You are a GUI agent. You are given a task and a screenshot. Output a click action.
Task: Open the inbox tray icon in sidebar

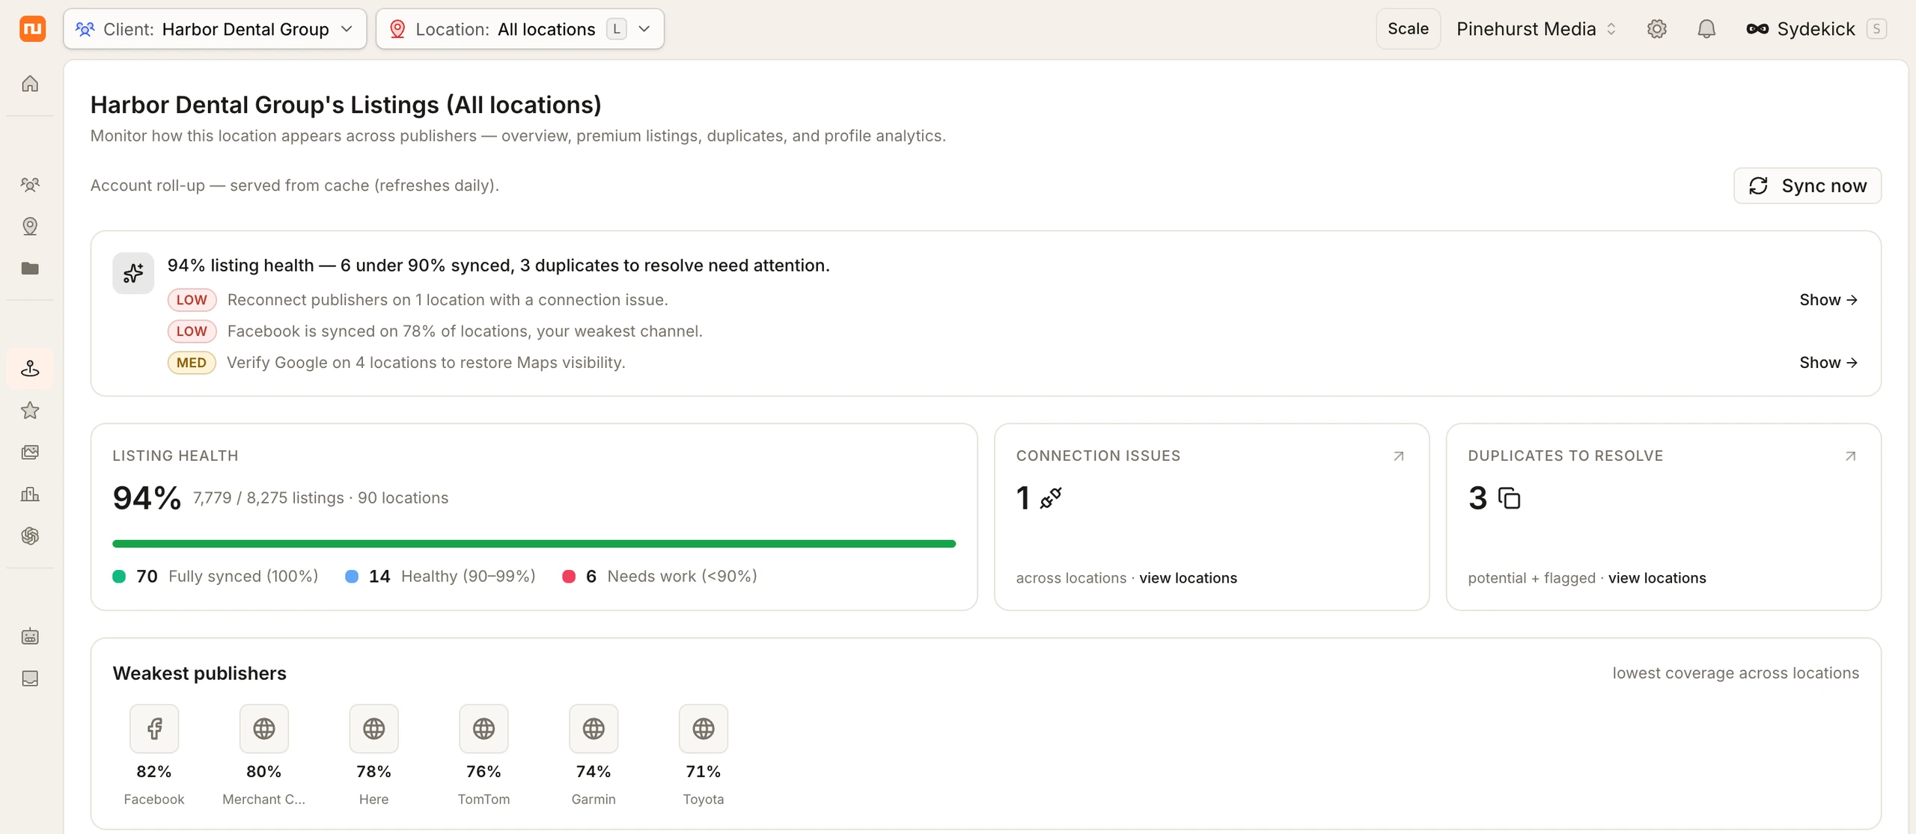(x=30, y=678)
